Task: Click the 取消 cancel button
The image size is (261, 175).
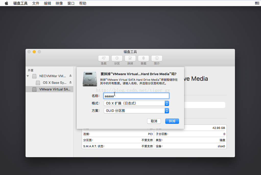Action: tap(154, 121)
